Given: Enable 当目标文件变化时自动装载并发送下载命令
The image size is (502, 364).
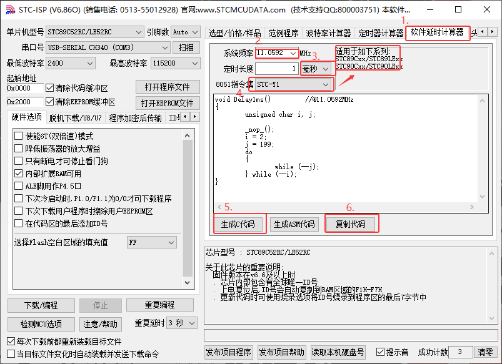Looking at the screenshot, I should coord(11,354).
